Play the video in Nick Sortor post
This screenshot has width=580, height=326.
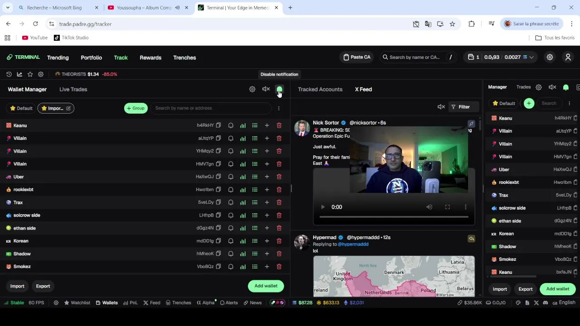pos(323,207)
